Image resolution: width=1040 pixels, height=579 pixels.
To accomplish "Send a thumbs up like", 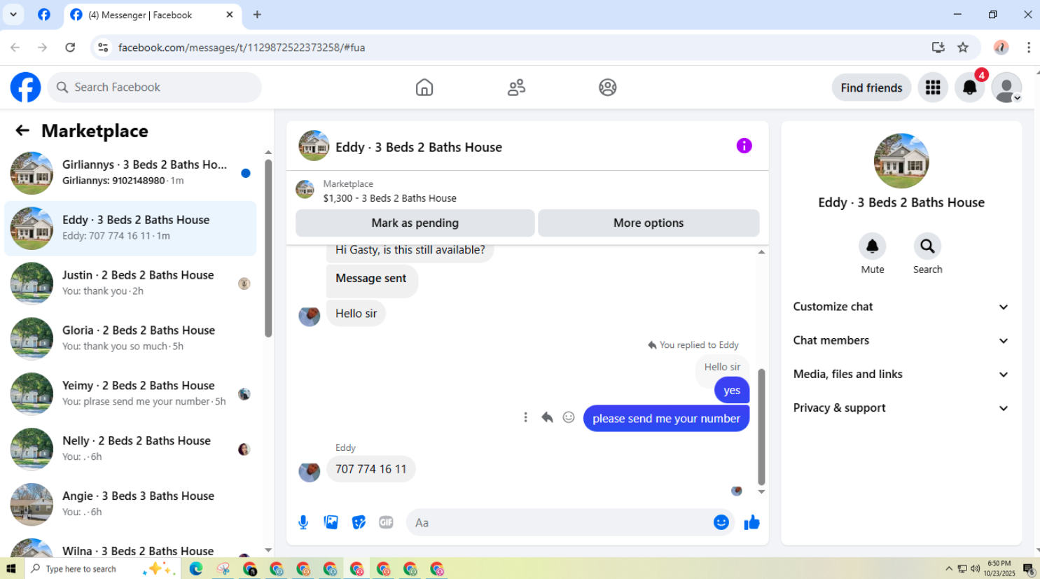I will click(x=752, y=522).
